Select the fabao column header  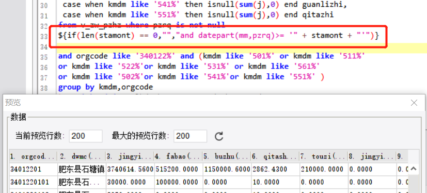[178, 156]
